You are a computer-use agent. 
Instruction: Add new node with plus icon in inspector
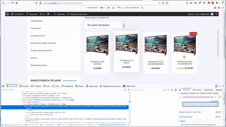click(125, 90)
